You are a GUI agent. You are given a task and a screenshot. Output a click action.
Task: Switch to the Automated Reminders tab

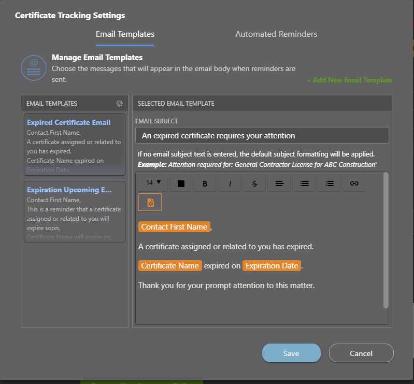coord(276,34)
